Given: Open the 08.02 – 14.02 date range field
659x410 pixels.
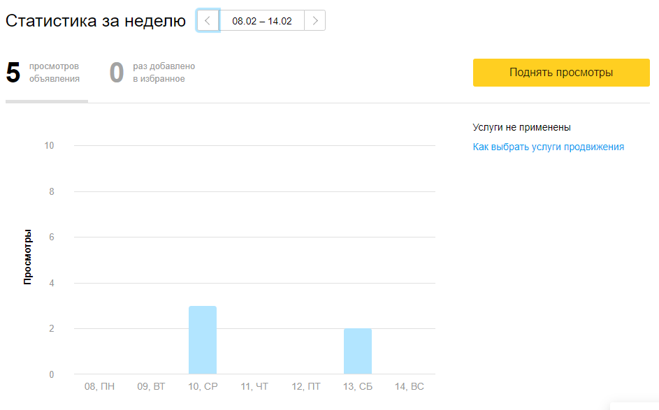Looking at the screenshot, I should (x=262, y=20).
